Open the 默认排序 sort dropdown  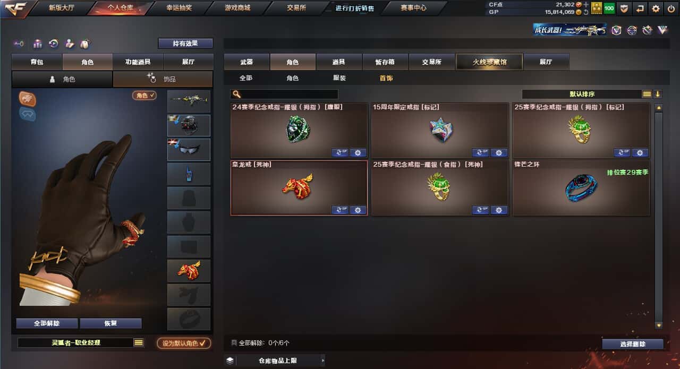pyautogui.click(x=582, y=94)
